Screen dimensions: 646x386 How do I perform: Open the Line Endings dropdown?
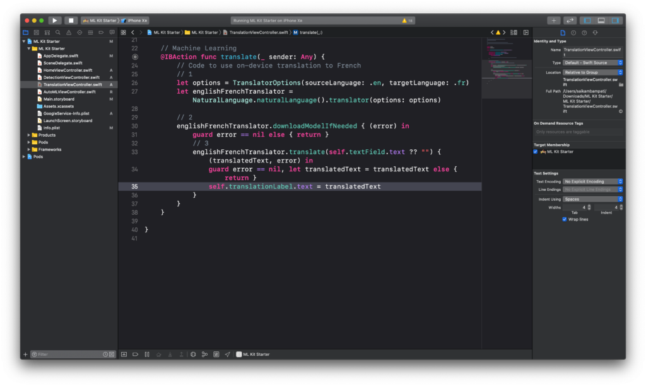click(592, 190)
